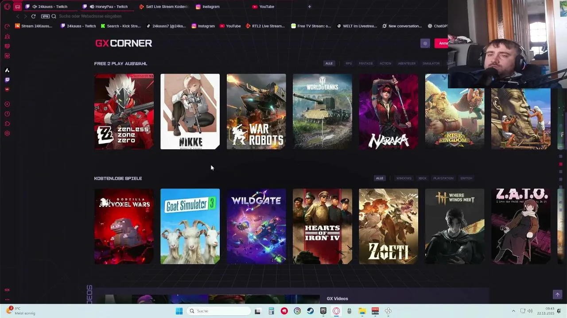Open Godzilla Voxel Wars game card
This screenshot has width=567, height=318.
coord(124,227)
